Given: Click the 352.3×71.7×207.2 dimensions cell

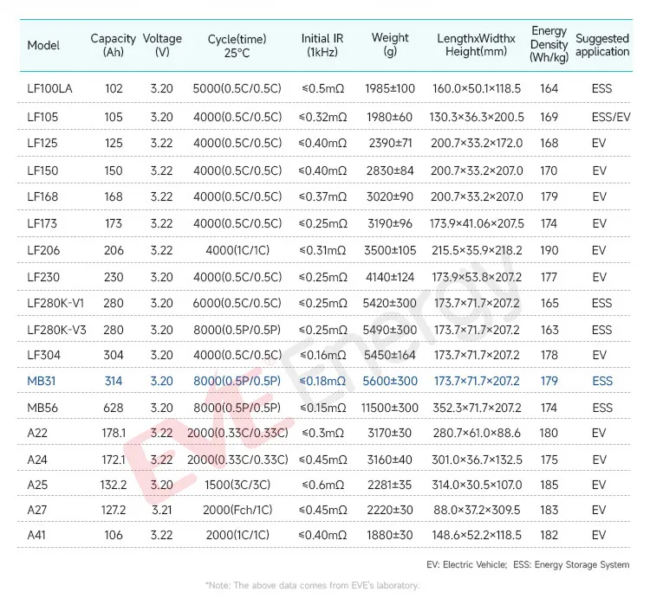Looking at the screenshot, I should tap(476, 408).
